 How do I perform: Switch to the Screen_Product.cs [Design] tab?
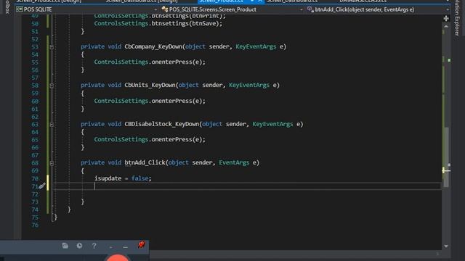tap(49, 1)
